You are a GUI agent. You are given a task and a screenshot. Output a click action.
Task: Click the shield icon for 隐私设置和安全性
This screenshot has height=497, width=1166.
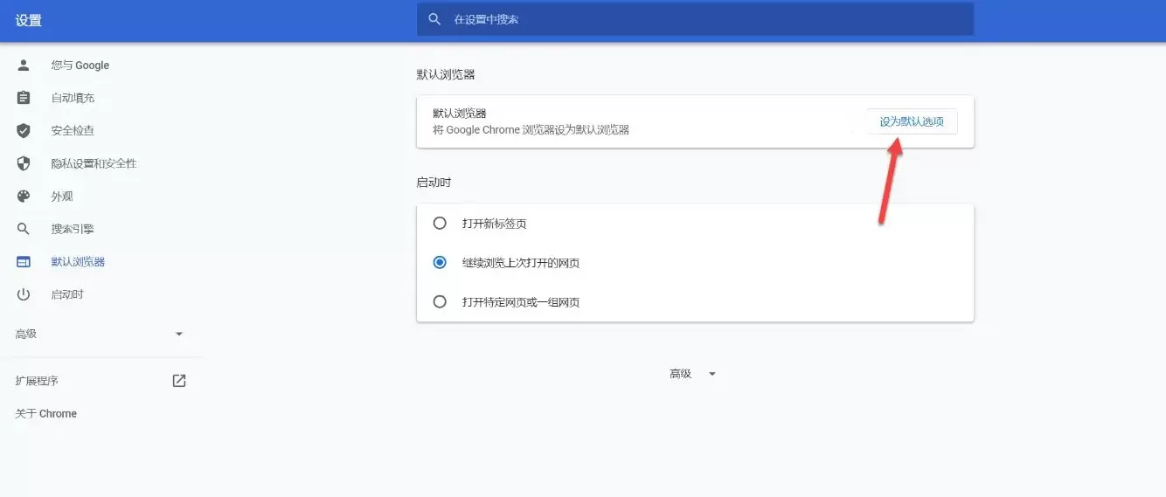click(x=24, y=163)
